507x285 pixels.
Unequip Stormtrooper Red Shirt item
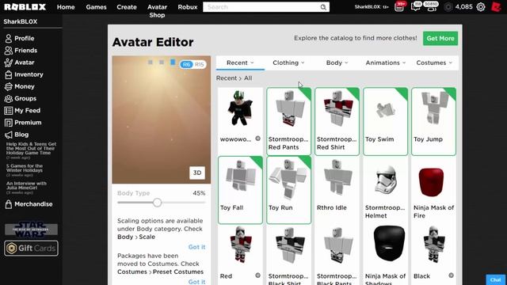click(337, 121)
